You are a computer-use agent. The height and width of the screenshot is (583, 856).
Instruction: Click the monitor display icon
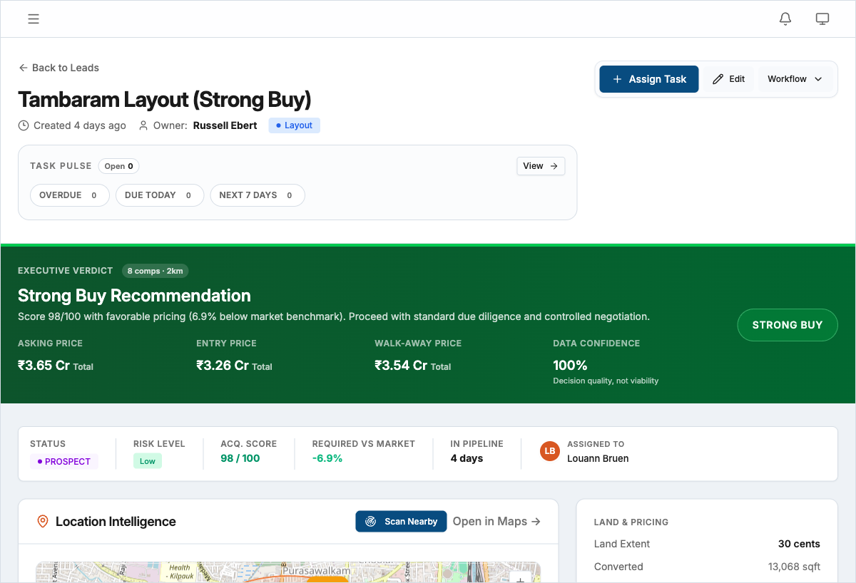tap(822, 19)
